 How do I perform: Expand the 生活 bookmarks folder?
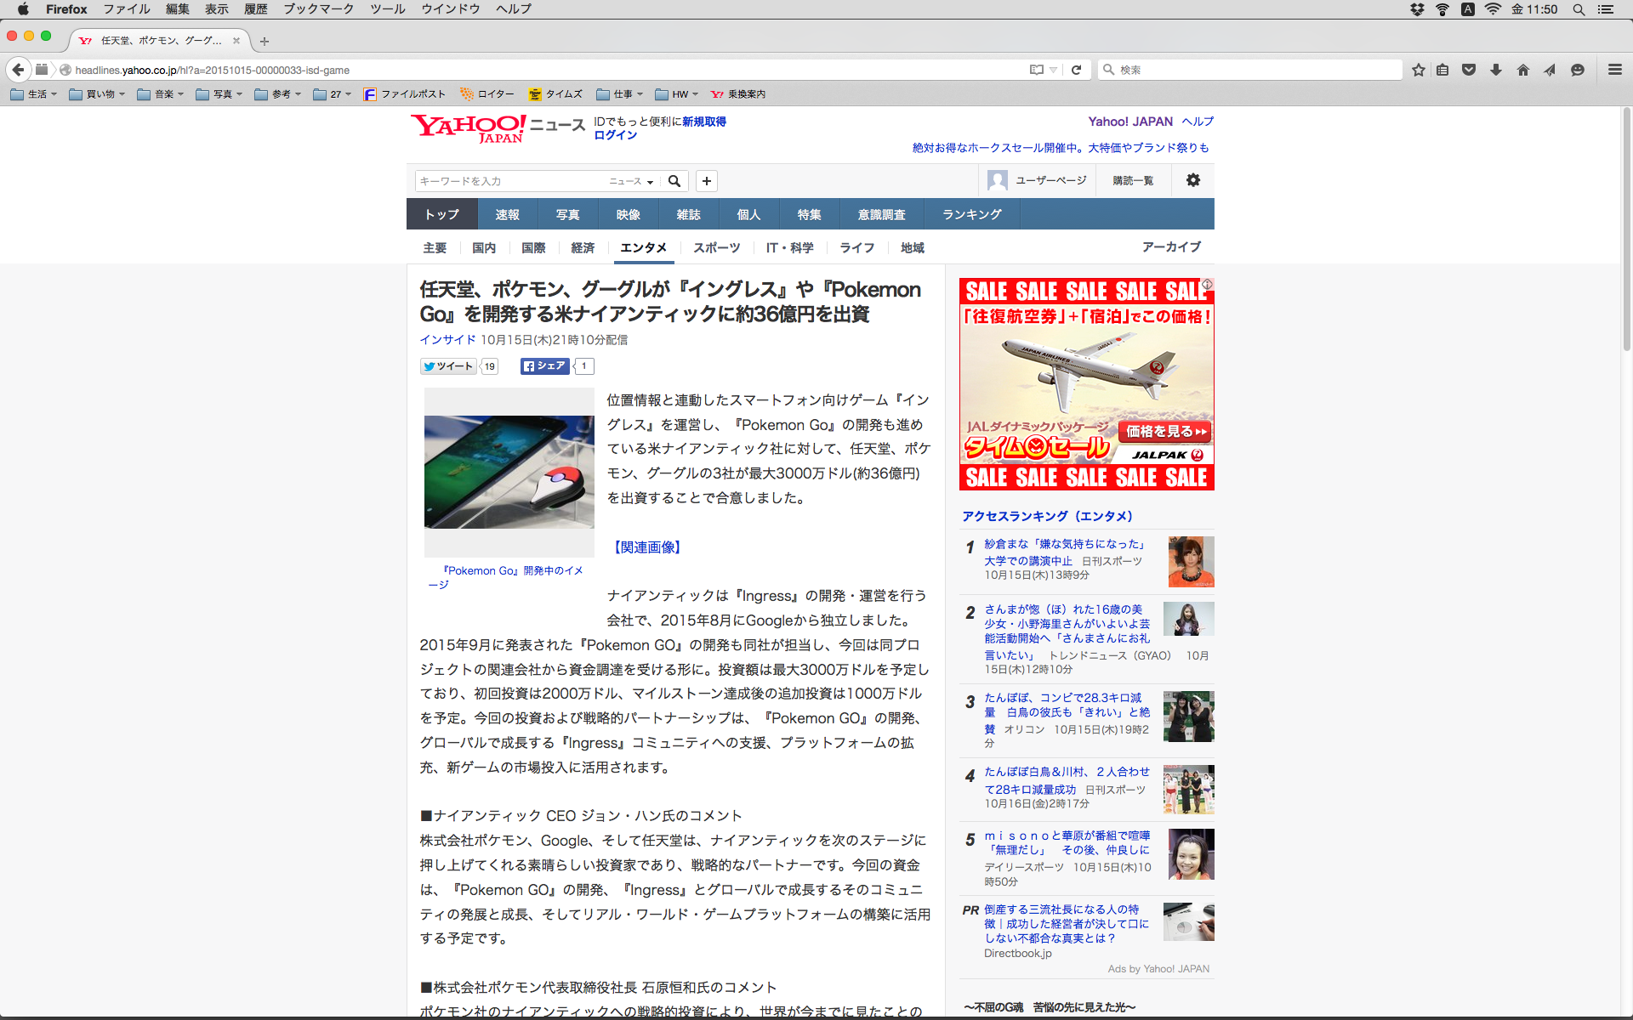click(x=34, y=94)
